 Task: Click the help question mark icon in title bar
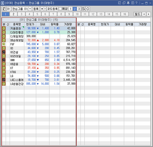pos(136,3)
